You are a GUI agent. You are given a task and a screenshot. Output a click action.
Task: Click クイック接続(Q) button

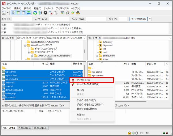pos(138,19)
